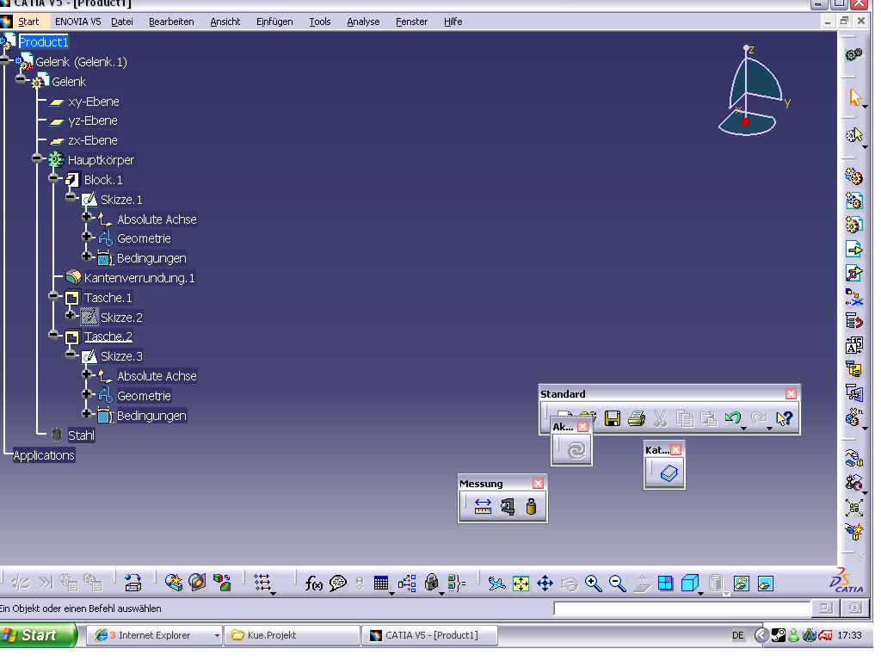Expand the Skizze.2 node
881x661 pixels.
71,315
